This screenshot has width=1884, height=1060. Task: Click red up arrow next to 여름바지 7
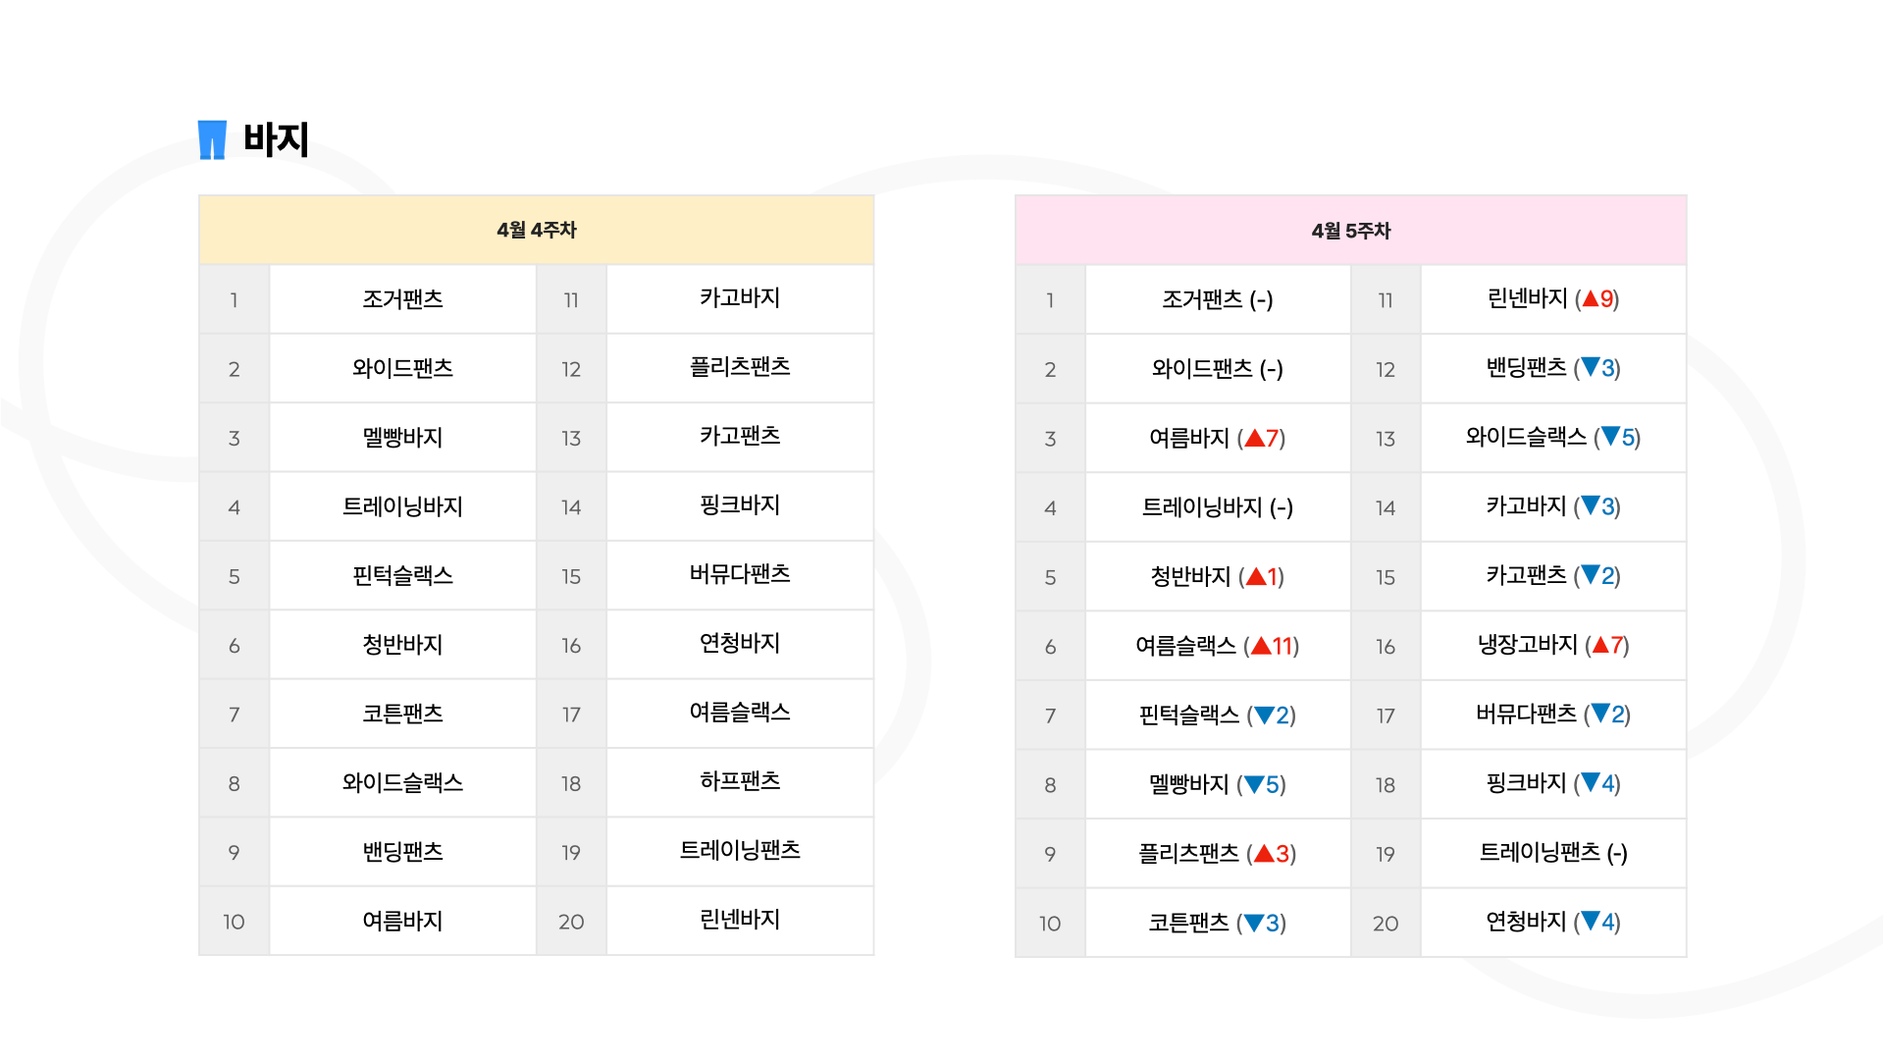point(1254,439)
